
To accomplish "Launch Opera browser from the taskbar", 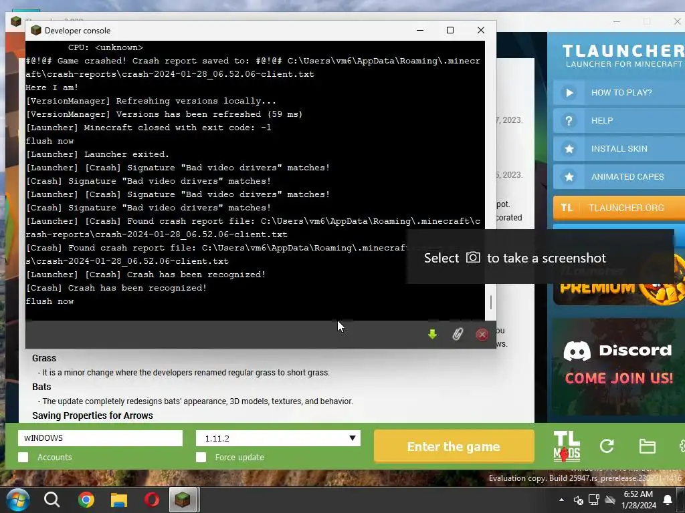I will pyautogui.click(x=152, y=500).
